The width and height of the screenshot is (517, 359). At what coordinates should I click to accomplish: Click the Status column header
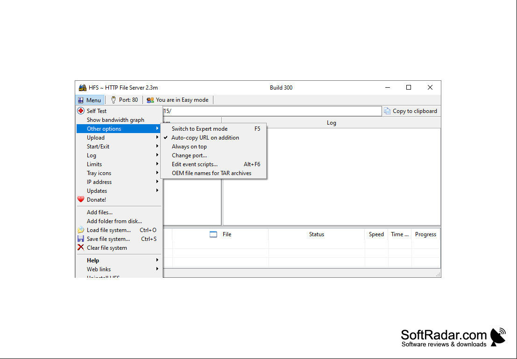pos(317,234)
